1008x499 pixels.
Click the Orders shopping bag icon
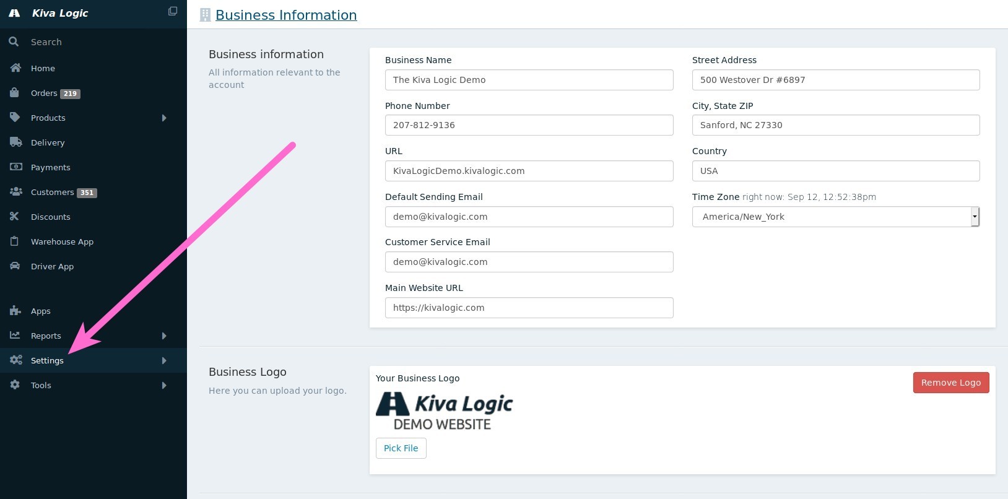14,93
